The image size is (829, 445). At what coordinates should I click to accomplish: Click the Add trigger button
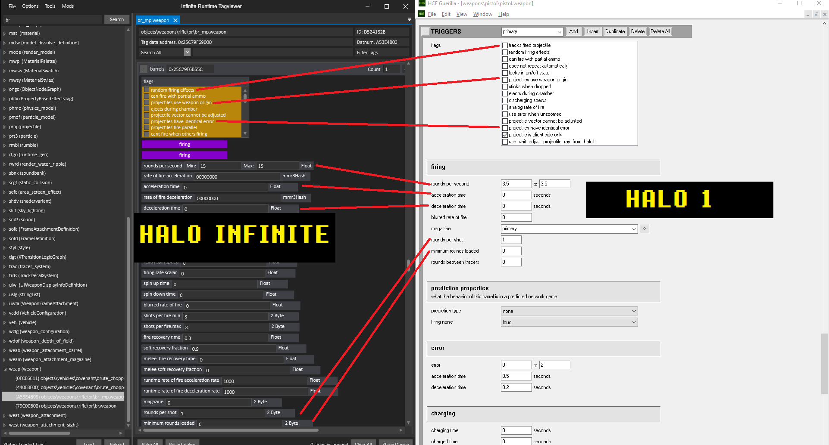pyautogui.click(x=573, y=32)
